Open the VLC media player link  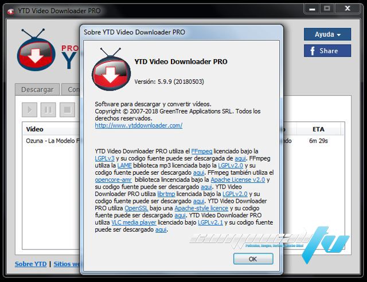pyautogui.click(x=134, y=222)
